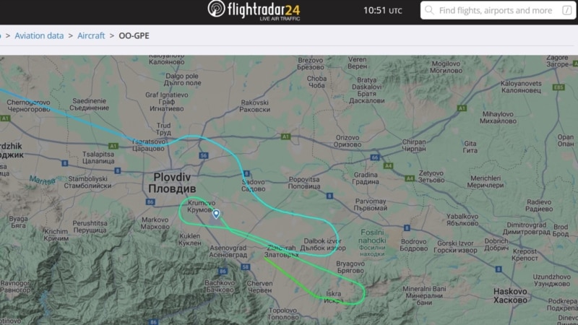This screenshot has height=325, width=578.
Task: Click the A4 highway badge near Gradina
Action: click(388, 166)
